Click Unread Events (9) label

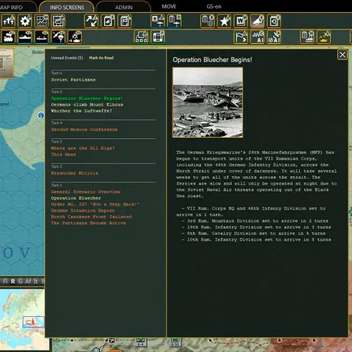coord(67,58)
